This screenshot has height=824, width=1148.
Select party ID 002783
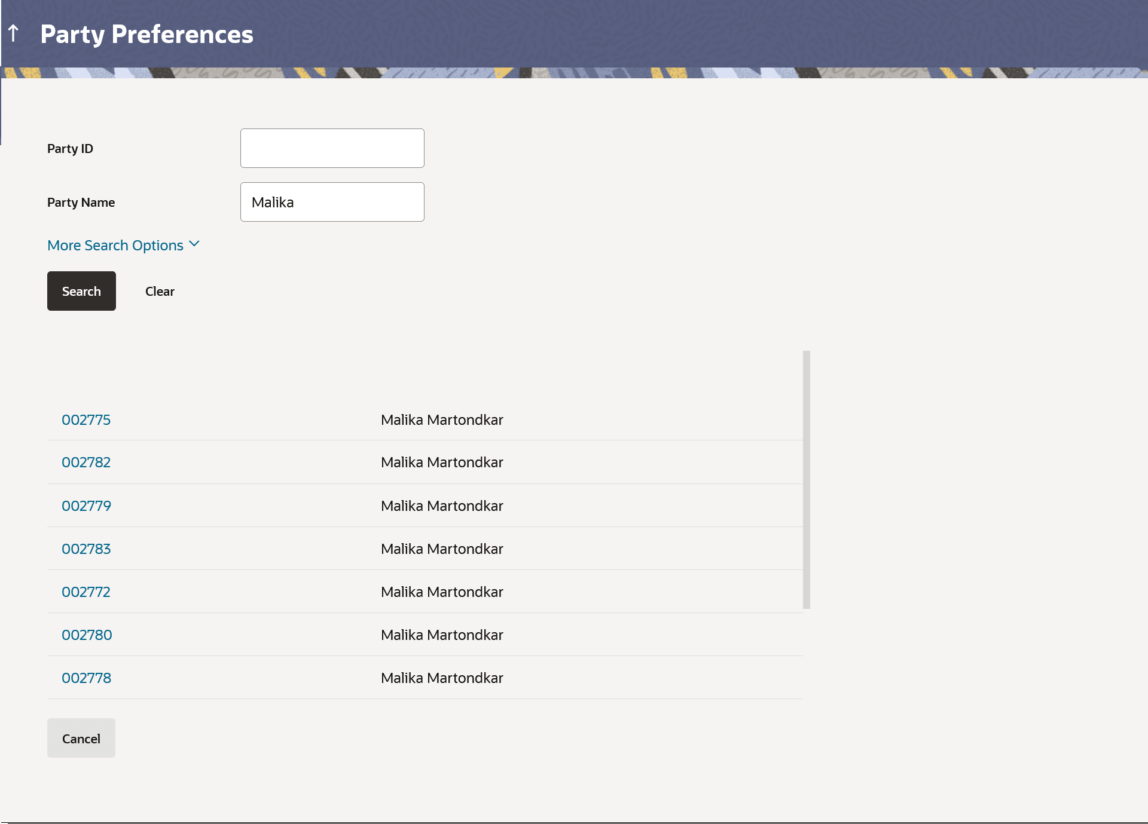[86, 549]
